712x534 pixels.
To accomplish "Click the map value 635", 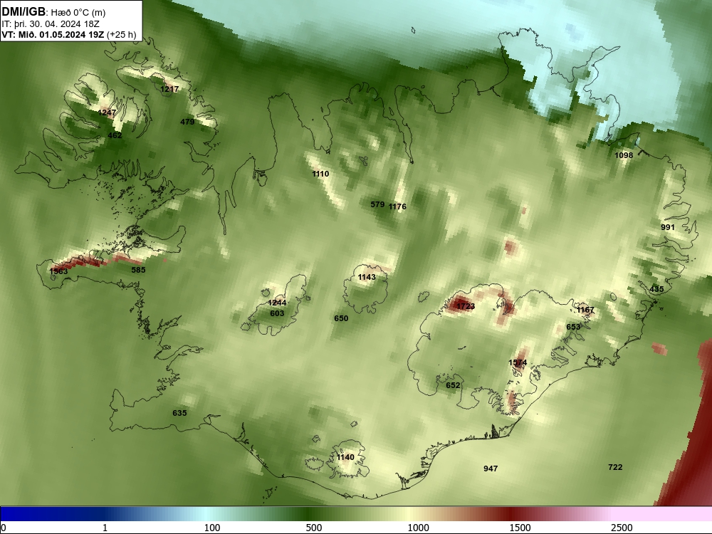I will 179,413.
